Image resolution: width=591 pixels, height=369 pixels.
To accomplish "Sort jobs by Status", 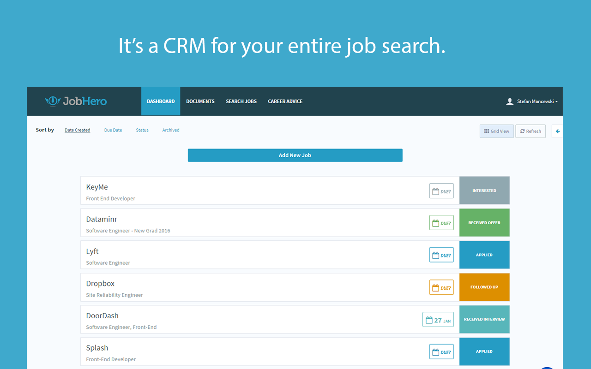I will (142, 130).
